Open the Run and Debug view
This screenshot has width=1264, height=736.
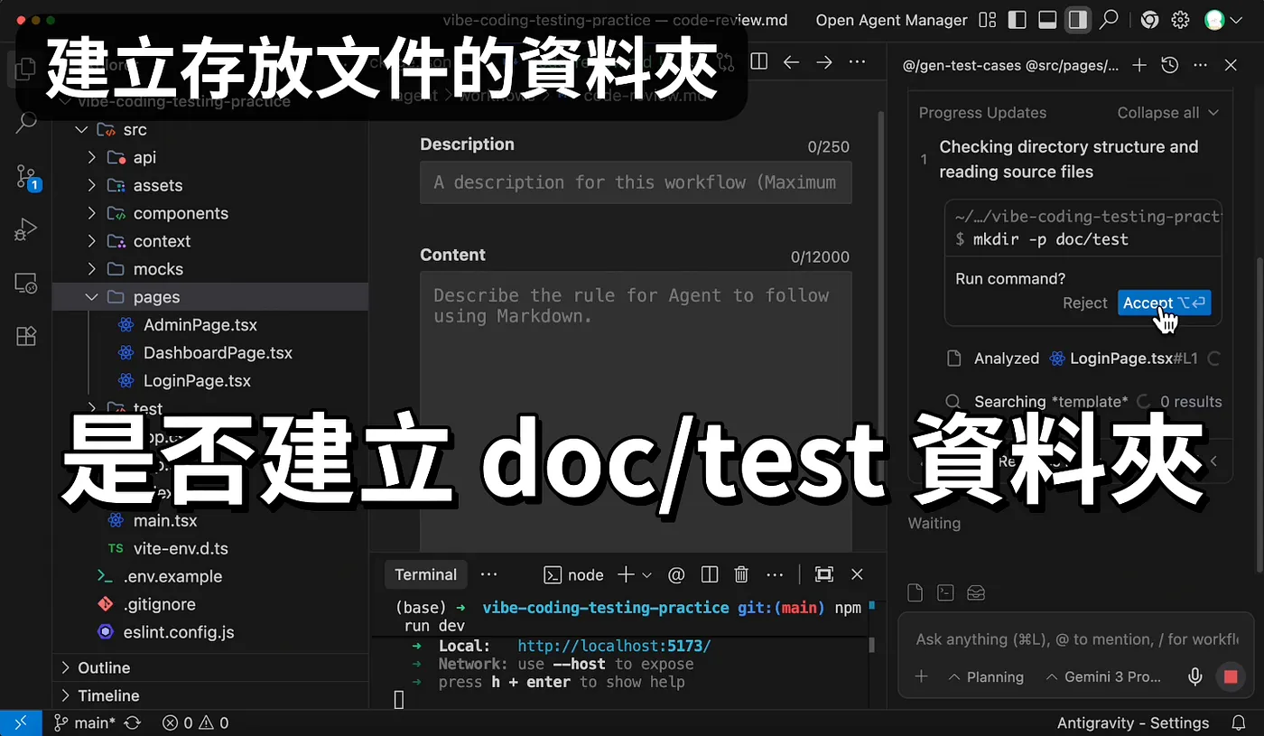tap(25, 229)
